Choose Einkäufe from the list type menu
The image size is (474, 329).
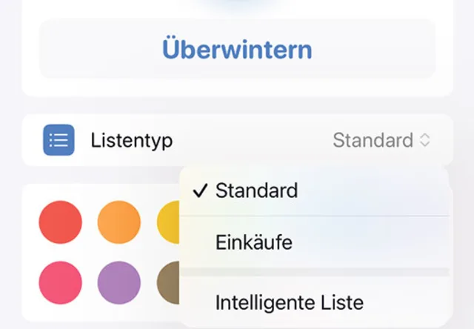(x=253, y=242)
